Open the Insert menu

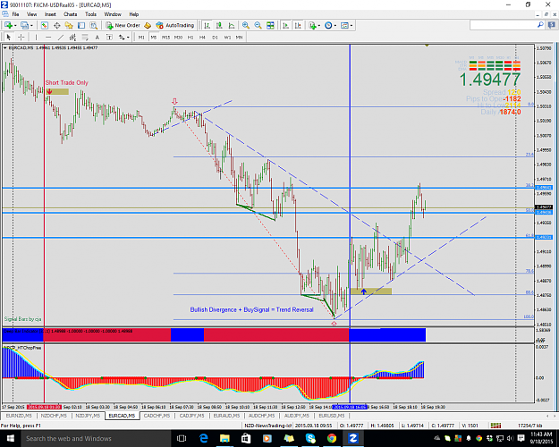point(50,14)
